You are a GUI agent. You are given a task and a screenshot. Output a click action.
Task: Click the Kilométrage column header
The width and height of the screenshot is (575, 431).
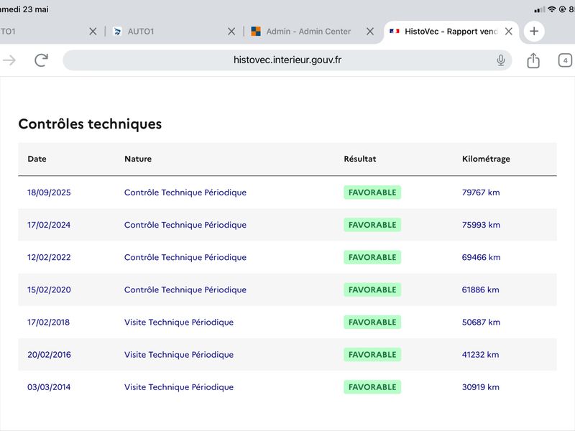pyautogui.click(x=486, y=159)
